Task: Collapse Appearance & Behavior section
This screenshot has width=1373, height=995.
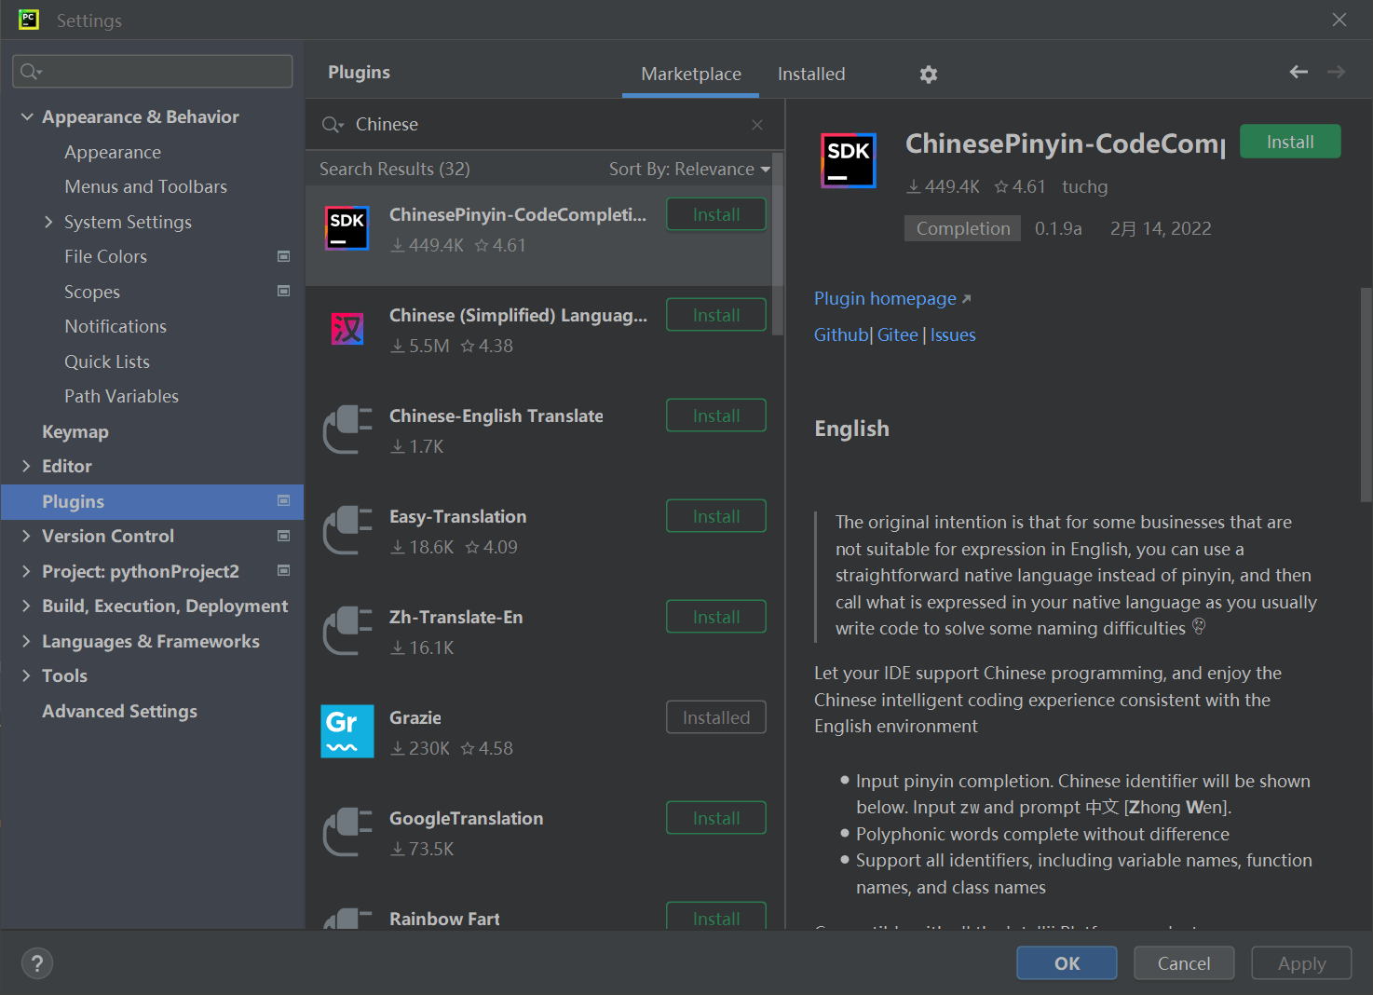Action: (x=27, y=116)
